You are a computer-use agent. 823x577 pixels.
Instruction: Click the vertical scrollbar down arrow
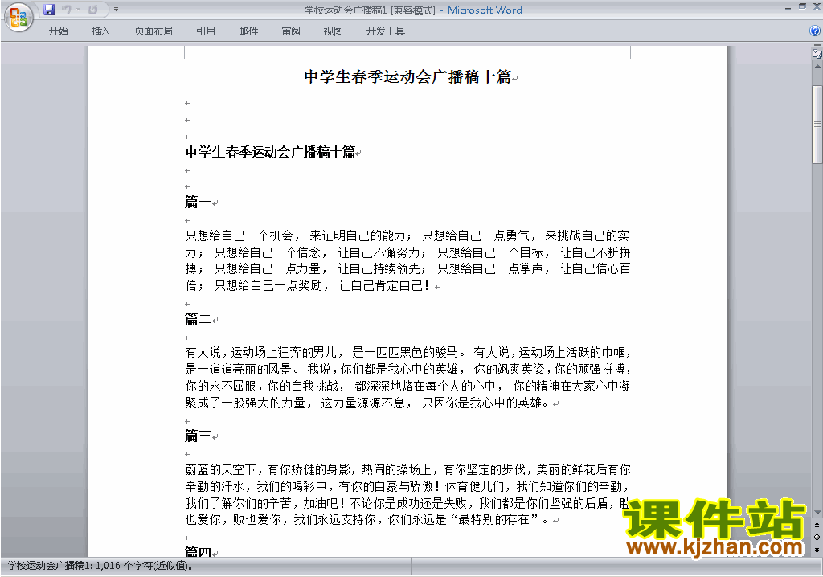tap(817, 513)
